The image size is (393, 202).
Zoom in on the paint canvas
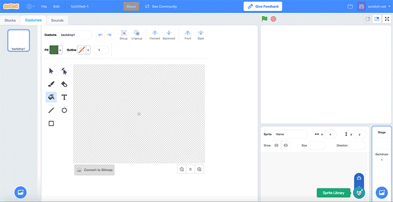tap(199, 169)
